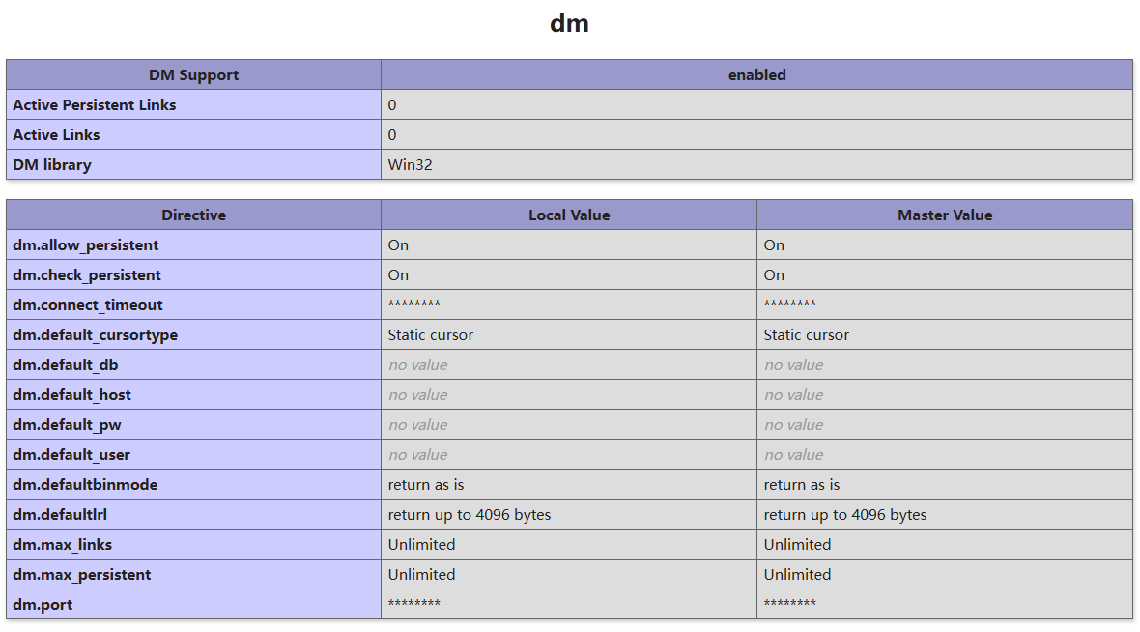Select the dm.allow_persistent directive name
This screenshot has width=1140, height=632.
86,245
